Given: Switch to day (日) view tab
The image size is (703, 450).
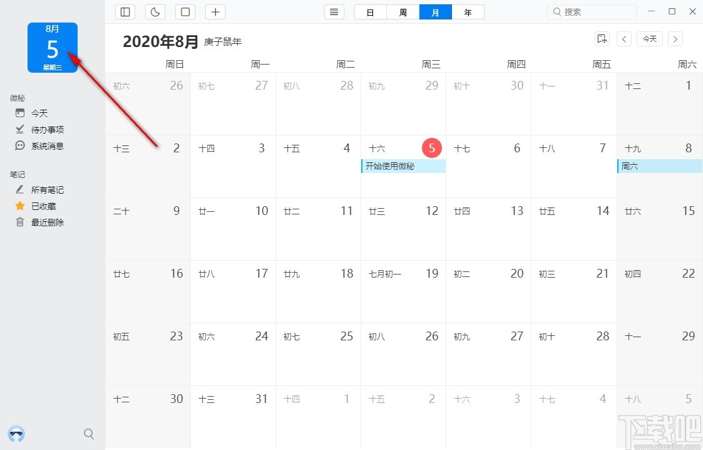Looking at the screenshot, I should click(371, 12).
